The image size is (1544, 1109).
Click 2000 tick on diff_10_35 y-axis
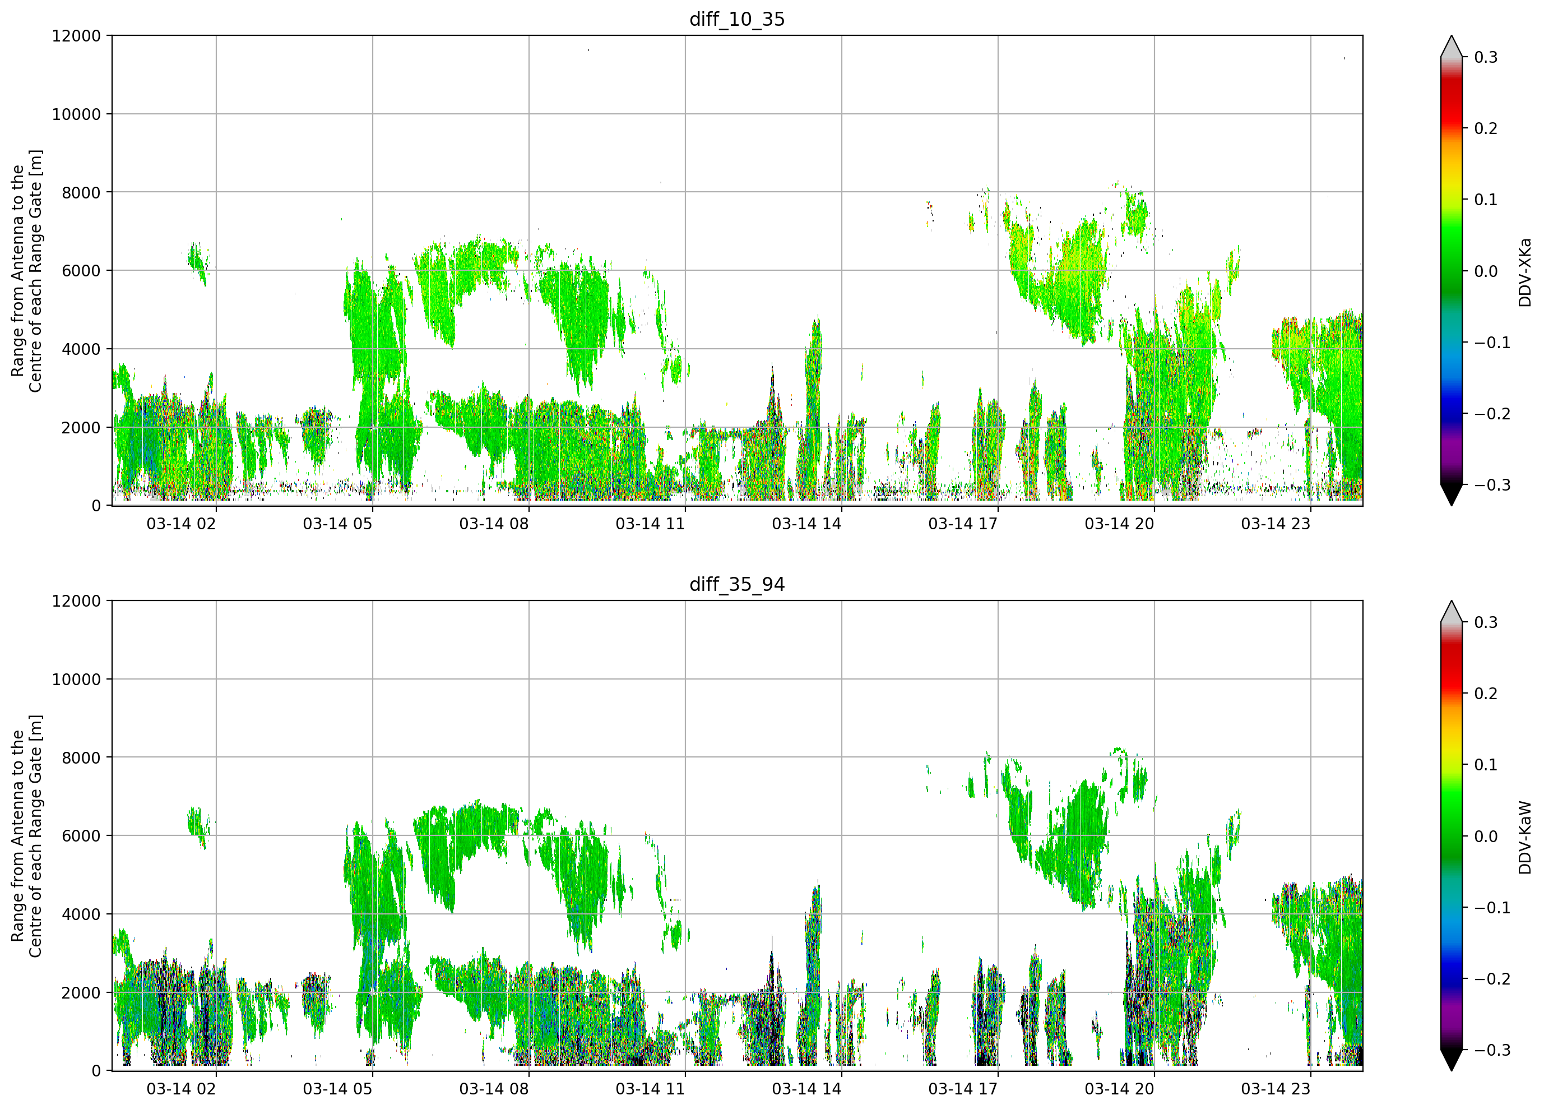tap(81, 428)
